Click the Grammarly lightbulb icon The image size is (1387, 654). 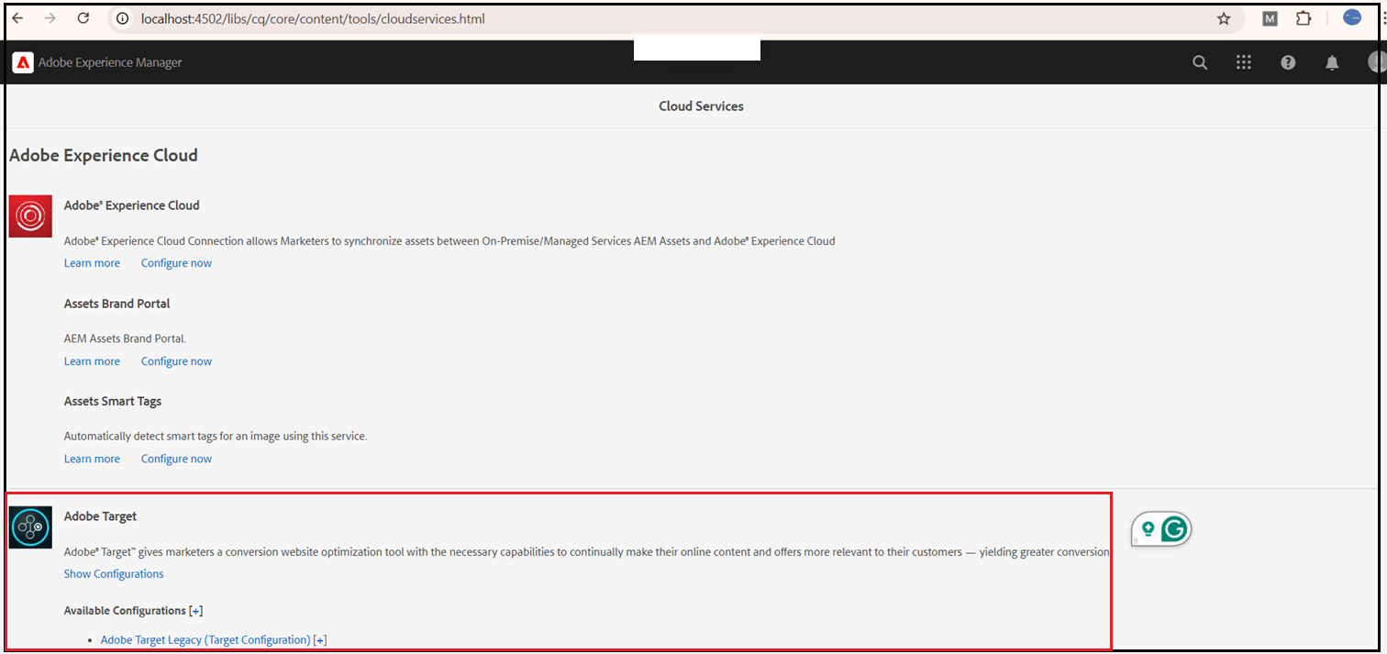click(x=1148, y=529)
